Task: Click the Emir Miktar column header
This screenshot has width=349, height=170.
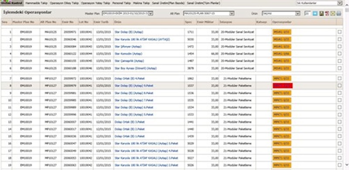Action: tap(205, 22)
